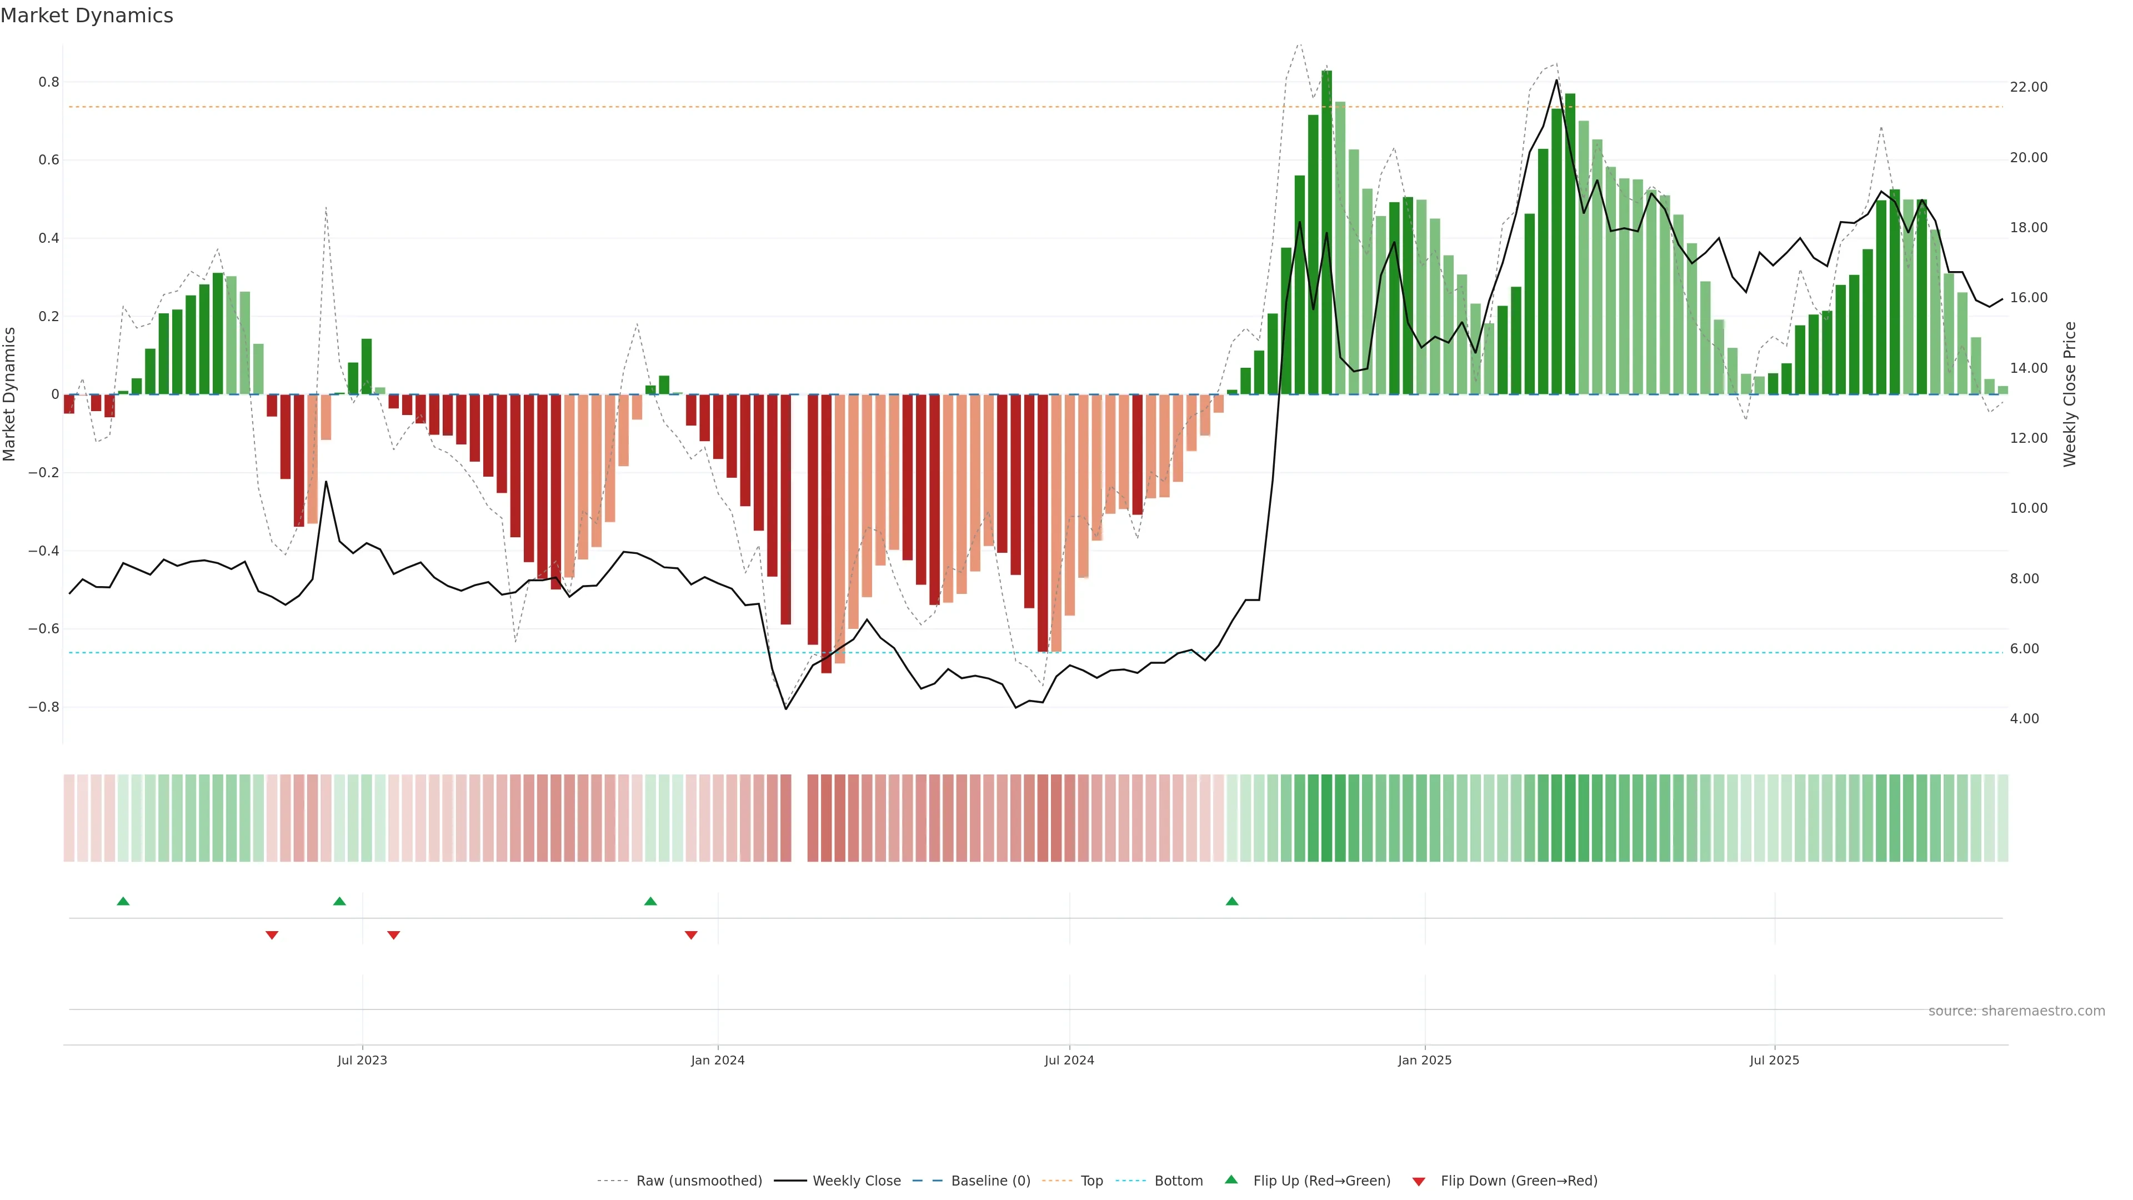Click the Market Dynamics vertical axis title
This screenshot has width=2133, height=1200.
coord(10,394)
